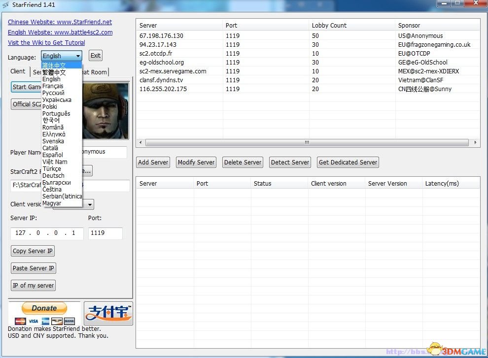Click the Port input field

tap(105, 233)
